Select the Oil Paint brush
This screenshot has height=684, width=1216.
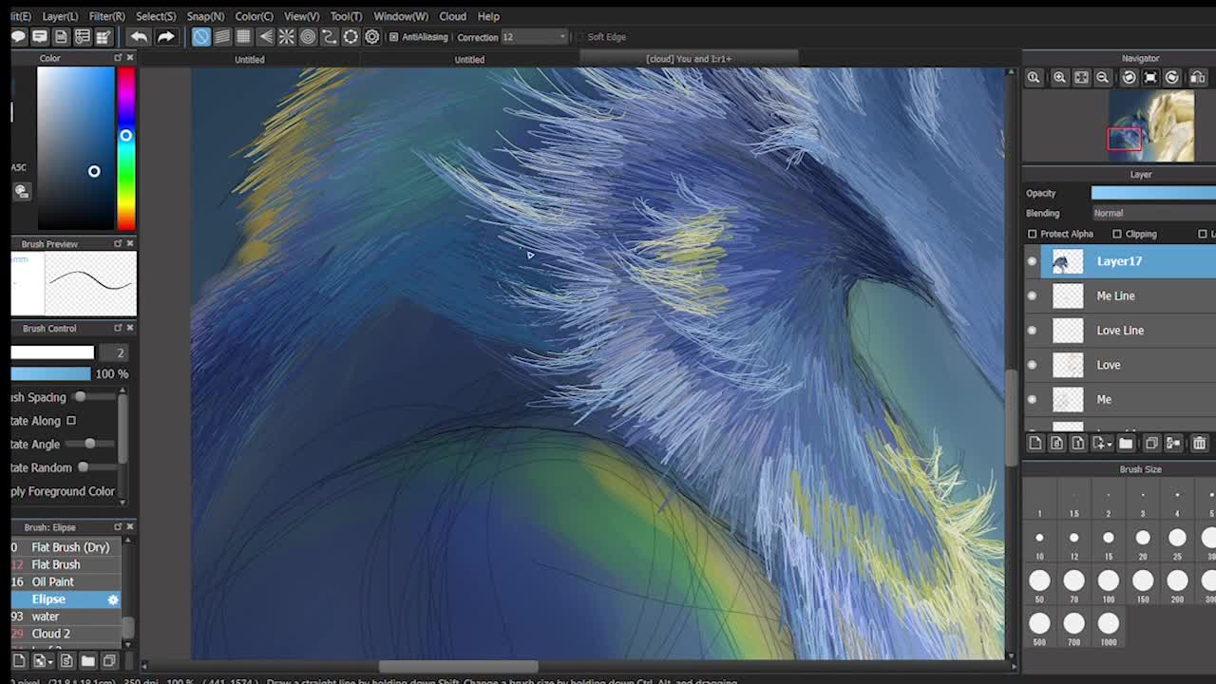tap(65, 581)
